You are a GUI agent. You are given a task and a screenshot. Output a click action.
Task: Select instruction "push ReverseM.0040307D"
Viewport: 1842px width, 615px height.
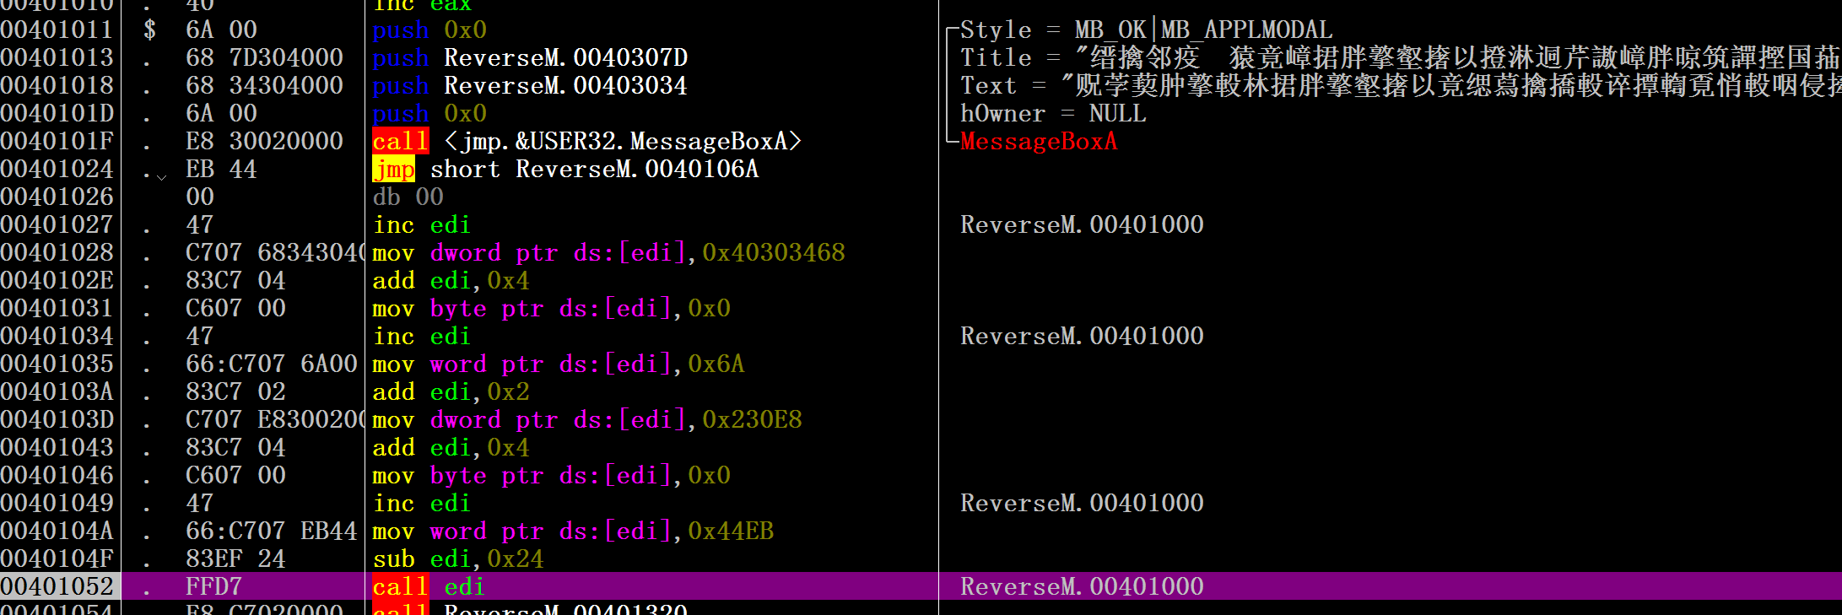tap(530, 58)
